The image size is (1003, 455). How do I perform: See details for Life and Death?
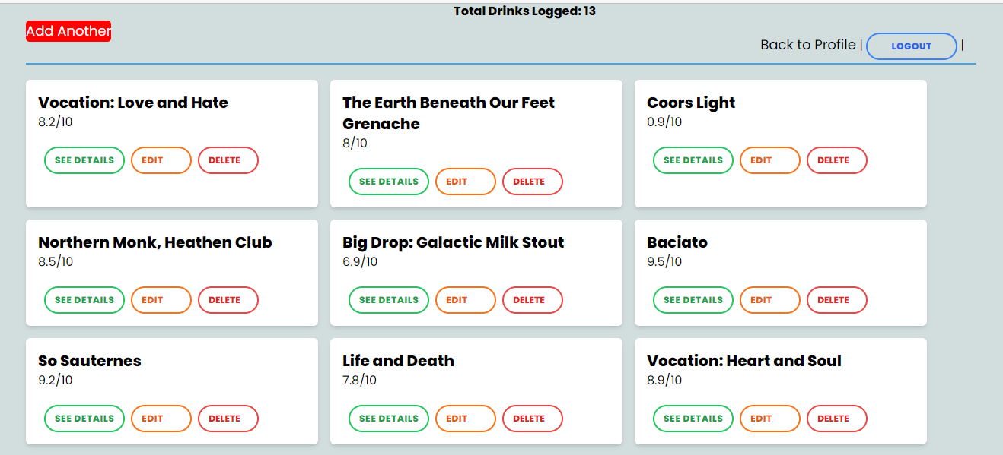point(388,418)
